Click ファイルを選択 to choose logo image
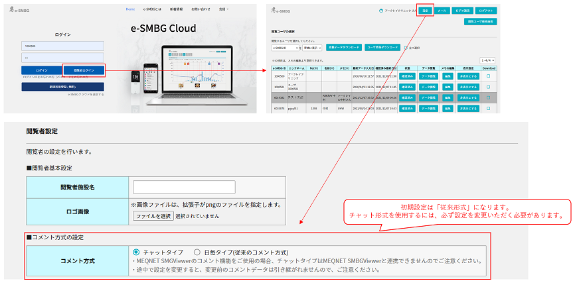575x283 pixels. 153,216
